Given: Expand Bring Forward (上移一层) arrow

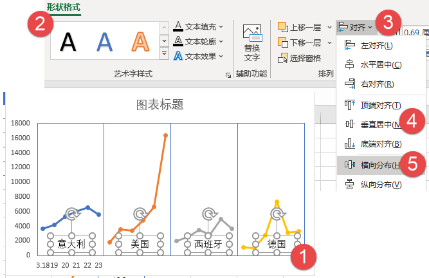Looking at the screenshot, I should 329,28.
